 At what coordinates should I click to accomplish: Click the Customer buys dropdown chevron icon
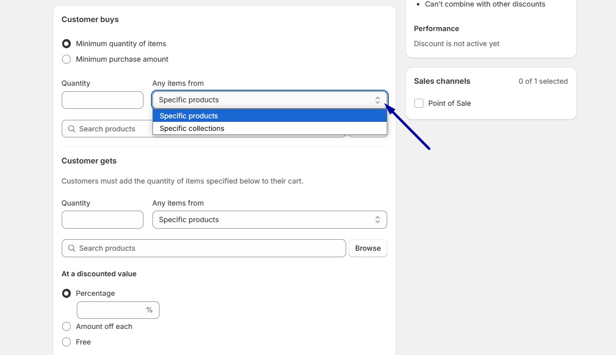point(377,100)
